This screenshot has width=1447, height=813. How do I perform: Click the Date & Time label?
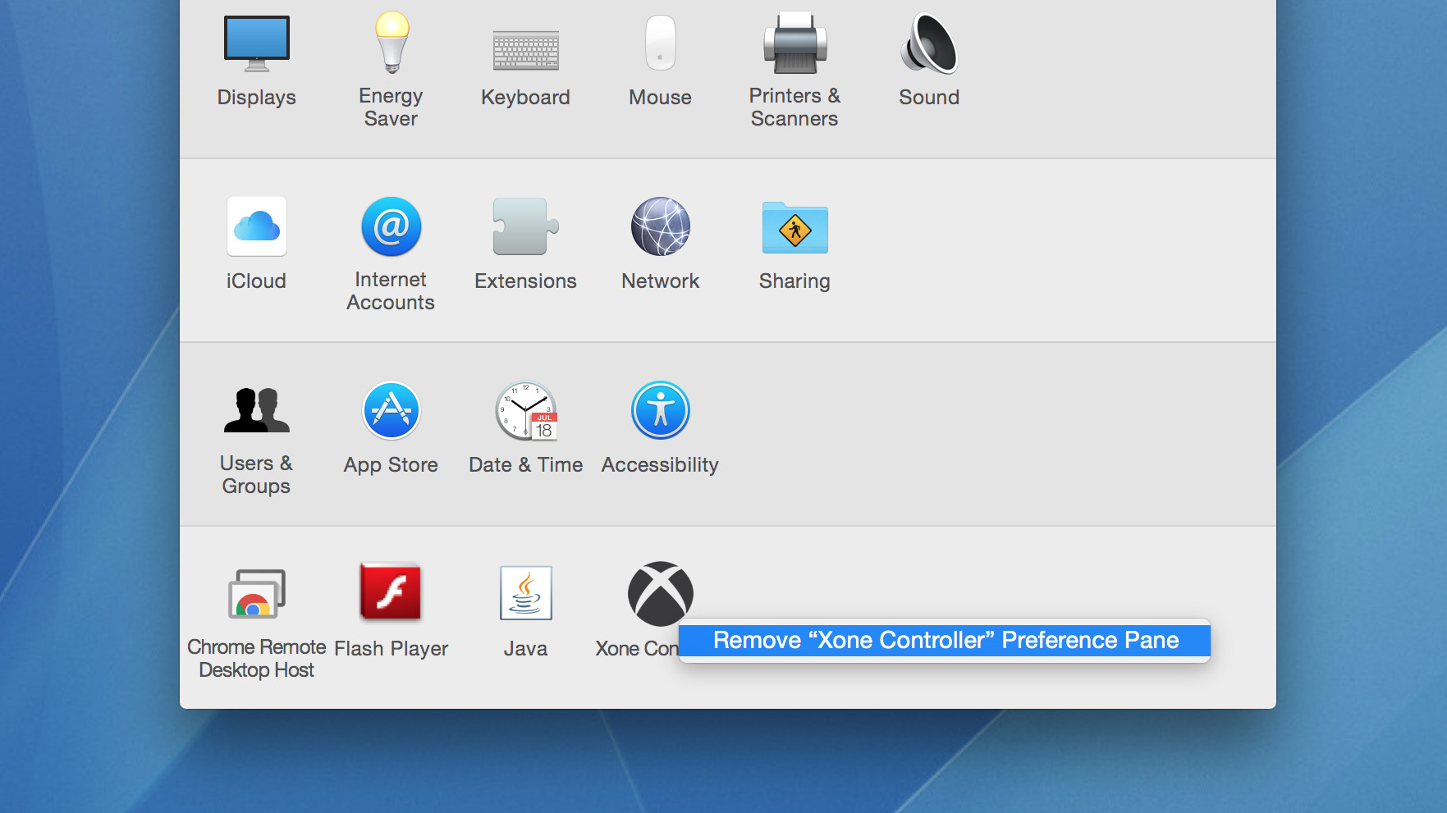(x=526, y=464)
